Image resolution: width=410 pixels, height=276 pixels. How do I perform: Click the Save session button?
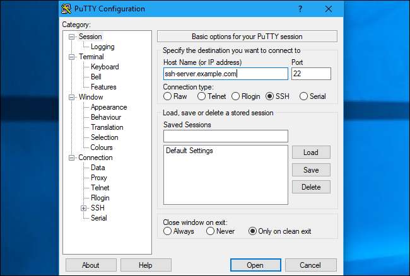point(310,170)
